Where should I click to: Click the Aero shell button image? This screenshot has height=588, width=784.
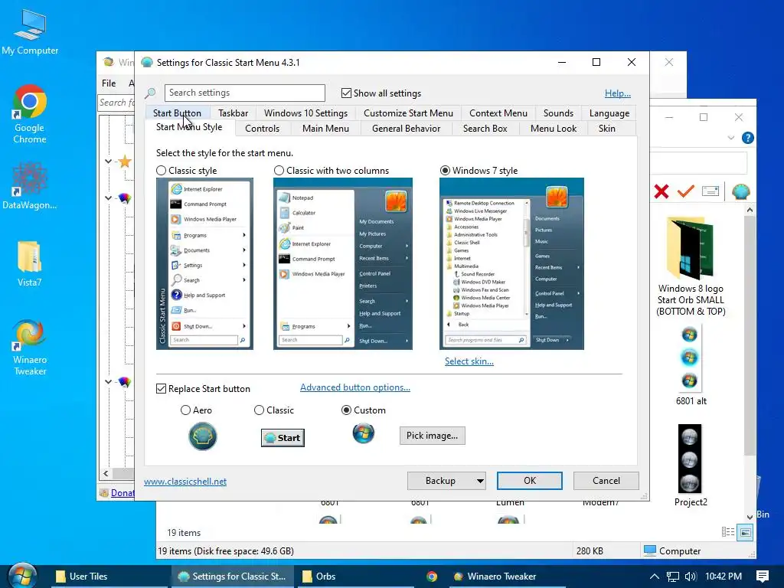pyautogui.click(x=202, y=436)
